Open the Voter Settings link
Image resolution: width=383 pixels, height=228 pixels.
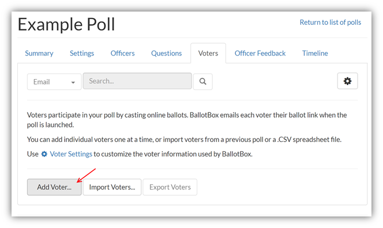pyautogui.click(x=71, y=154)
